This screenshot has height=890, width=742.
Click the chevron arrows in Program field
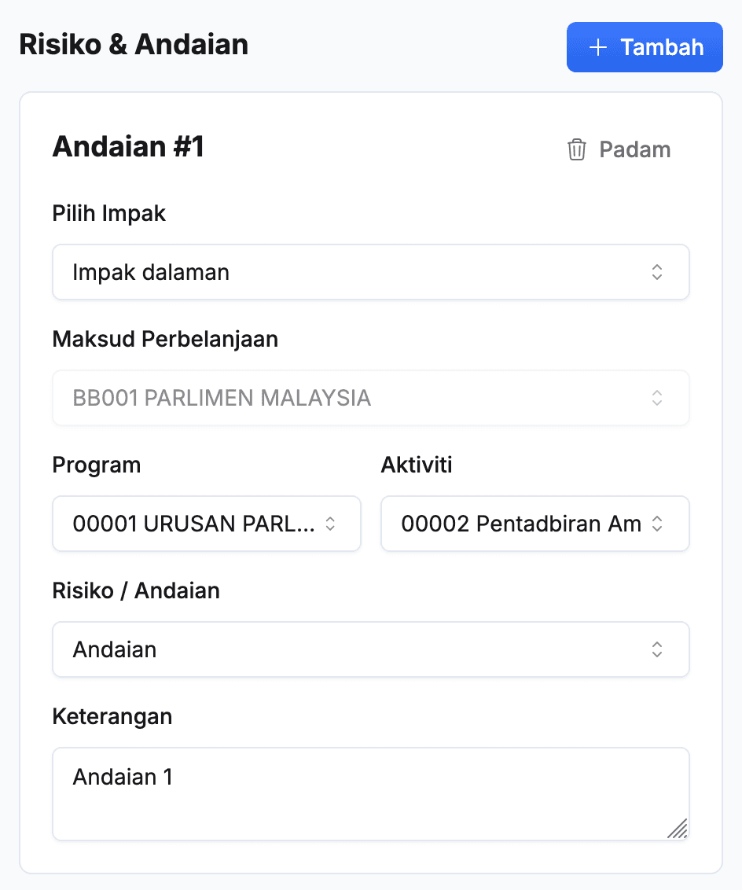(331, 524)
